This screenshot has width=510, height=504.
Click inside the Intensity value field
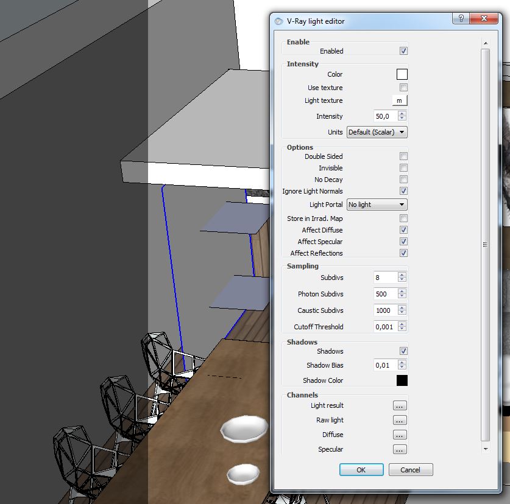pos(384,116)
